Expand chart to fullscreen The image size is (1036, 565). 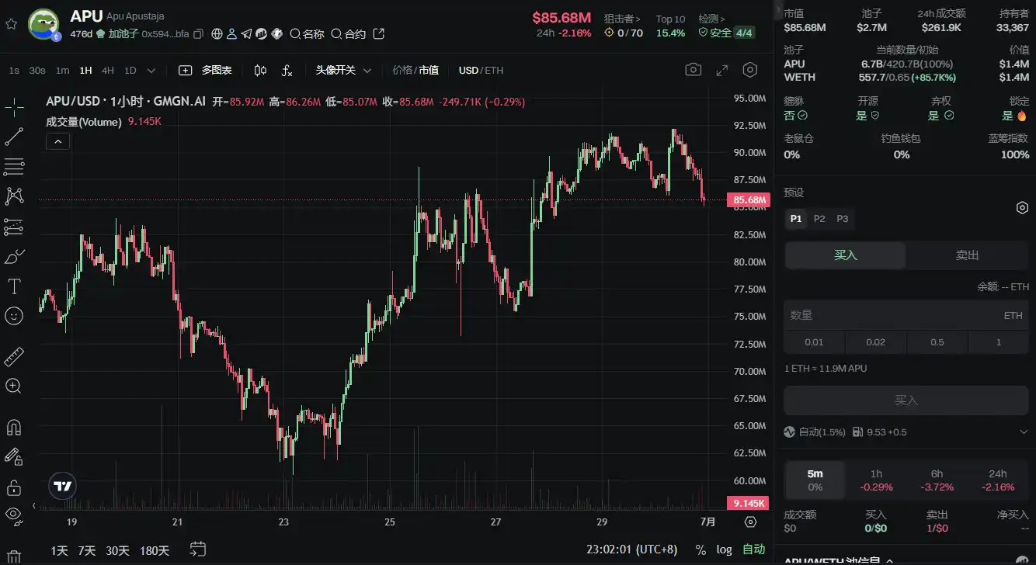click(721, 70)
